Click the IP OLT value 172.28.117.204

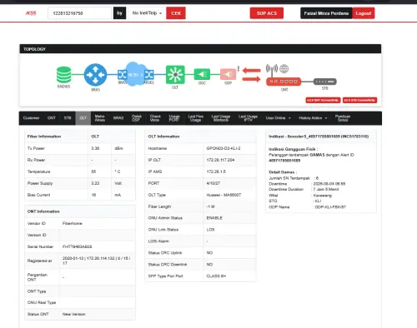pos(220,160)
